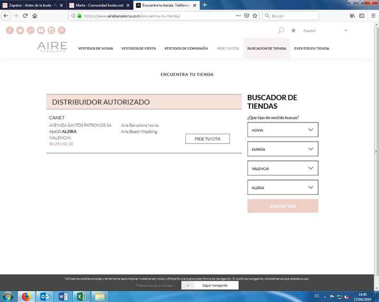Toggle the Firefox sidebar icon
The height and width of the screenshot is (302, 379).
pos(362,16)
